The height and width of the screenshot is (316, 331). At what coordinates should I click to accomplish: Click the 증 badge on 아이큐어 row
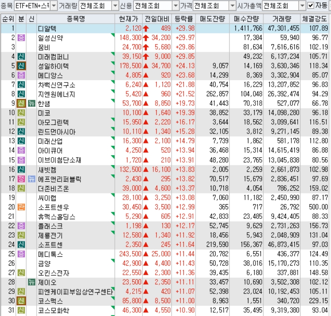point(21,150)
